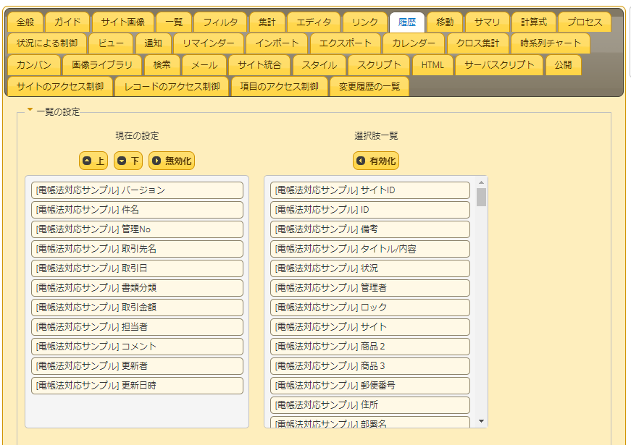
Task: Switch to the サイト画像 tab
Action: 122,22
